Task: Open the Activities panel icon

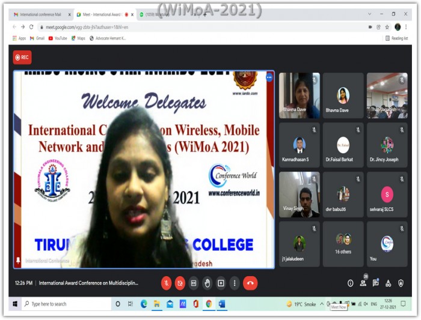Action: pyautogui.click(x=388, y=283)
